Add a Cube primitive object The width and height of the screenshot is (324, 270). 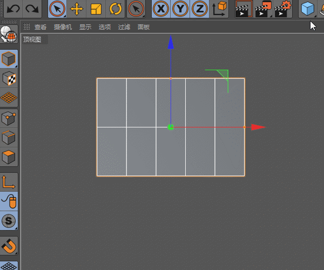click(307, 9)
